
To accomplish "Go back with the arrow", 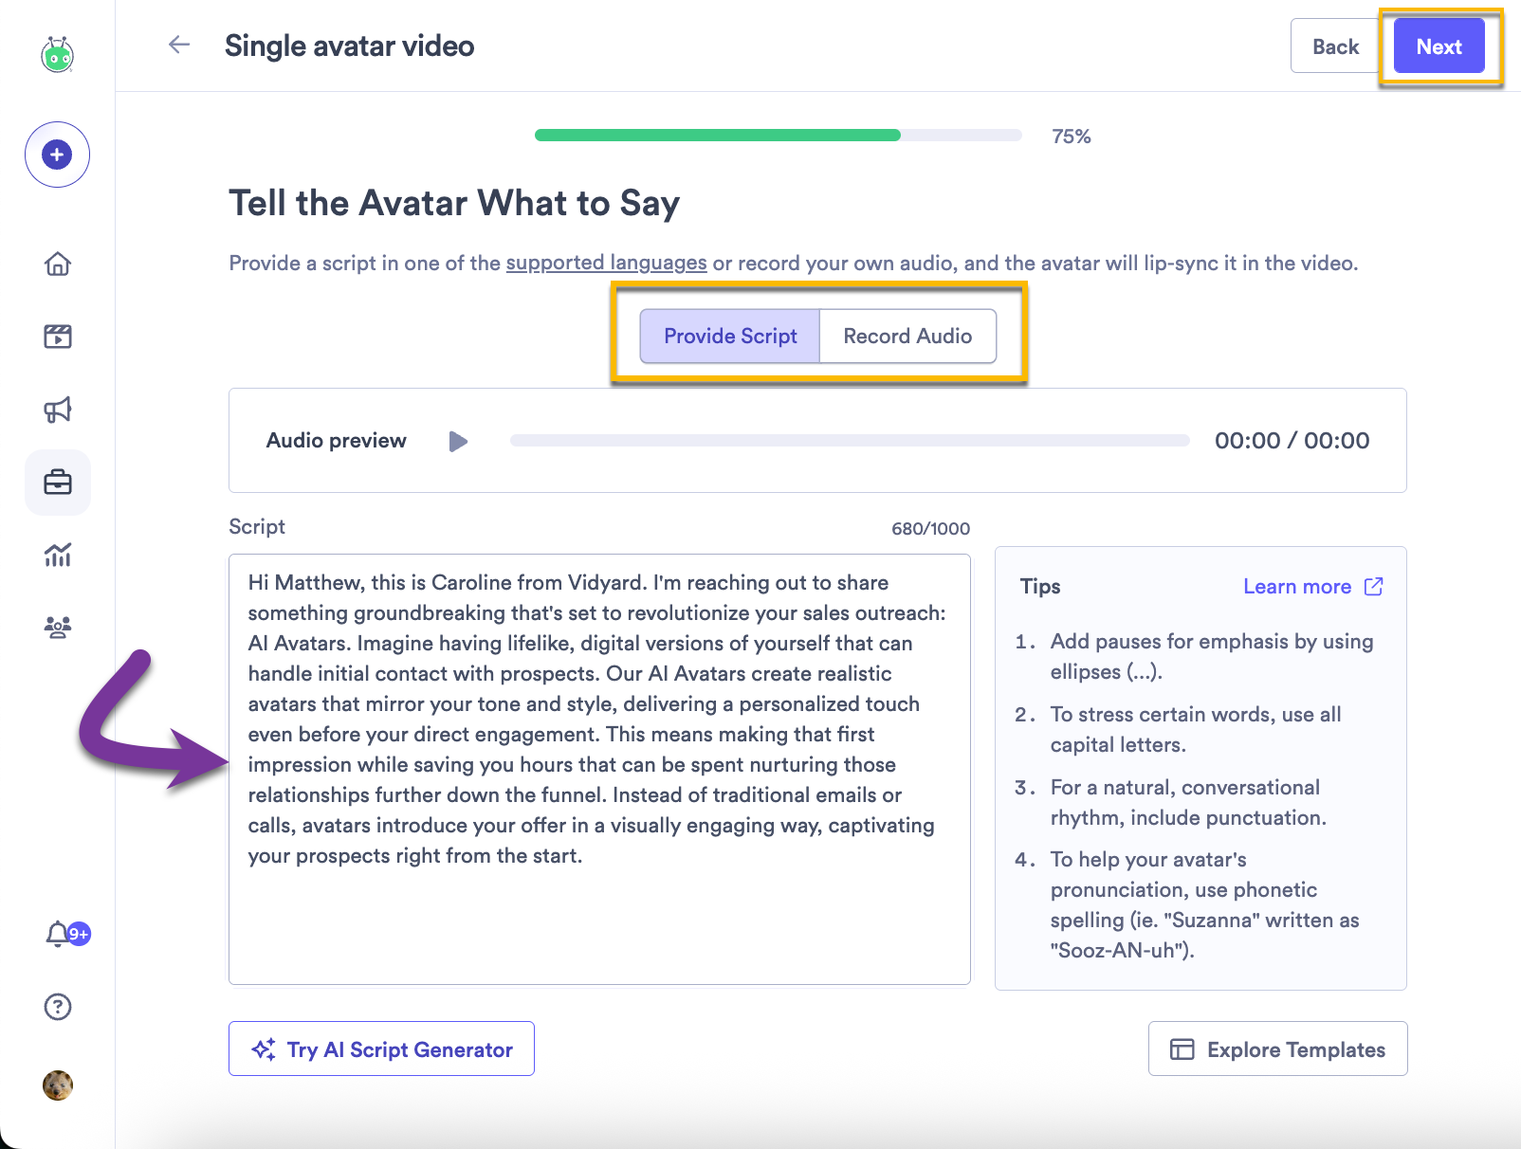I will tap(178, 45).
